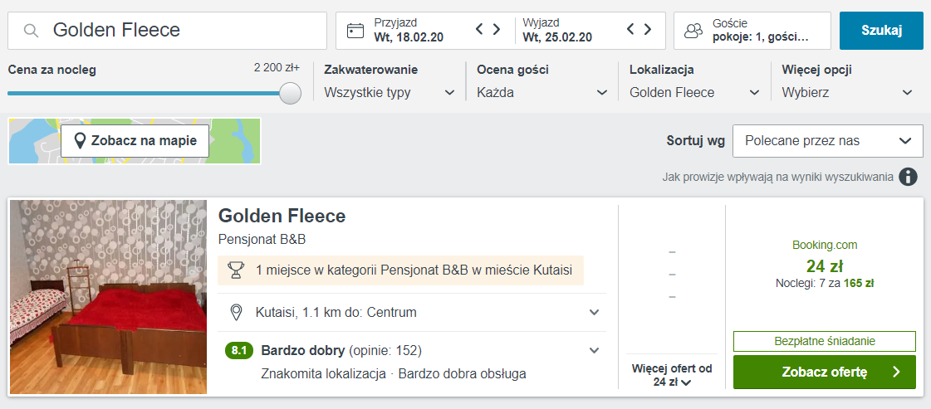The image size is (931, 409).
Task: Open the Goście guests icon
Action: [693, 31]
